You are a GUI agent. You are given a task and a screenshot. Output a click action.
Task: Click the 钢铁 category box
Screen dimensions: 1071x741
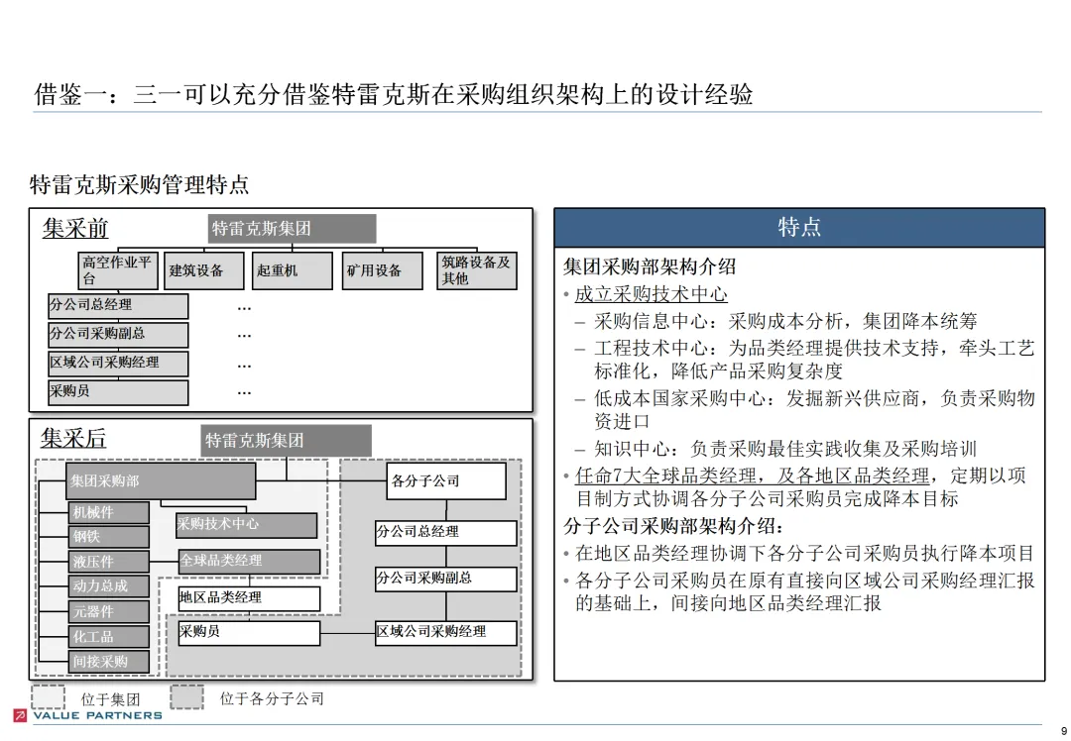point(109,537)
